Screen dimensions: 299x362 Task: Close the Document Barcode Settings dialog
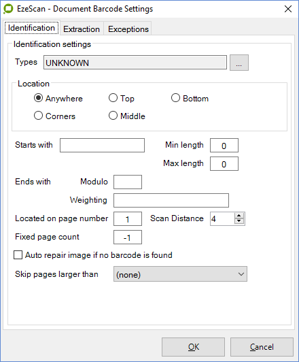click(288, 9)
